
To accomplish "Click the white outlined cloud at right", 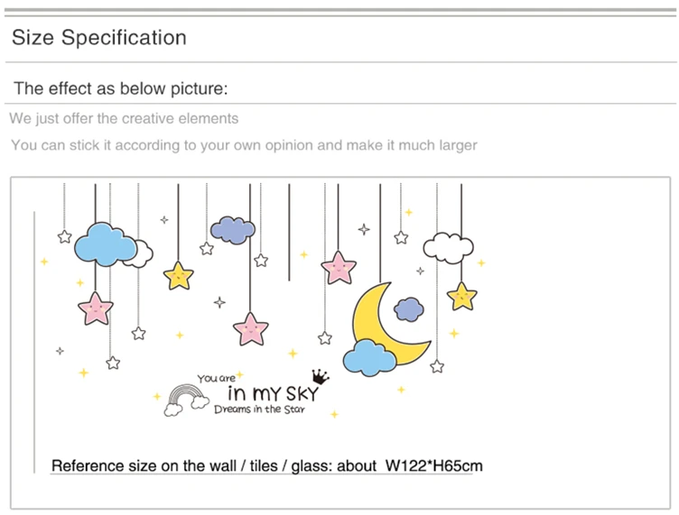I will pos(449,246).
